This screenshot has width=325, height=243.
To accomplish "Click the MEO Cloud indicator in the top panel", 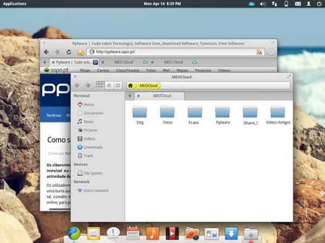I will tap(251, 4).
